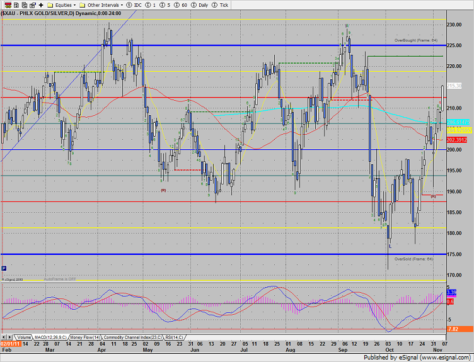Switch to the RSI(14,C) tab

[x=175, y=337]
